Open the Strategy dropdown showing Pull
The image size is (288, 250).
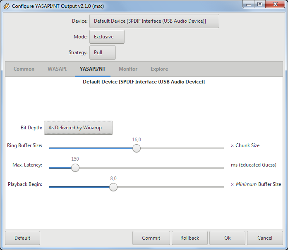pyautogui.click(x=102, y=52)
